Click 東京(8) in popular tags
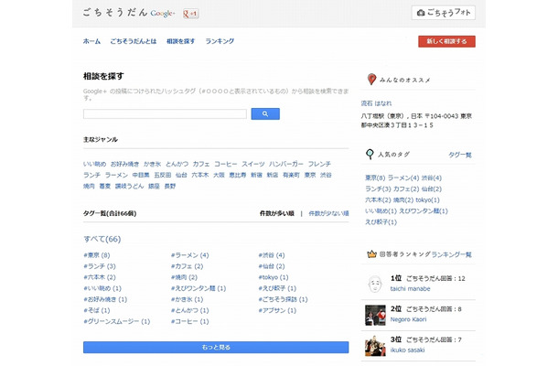 [375, 178]
